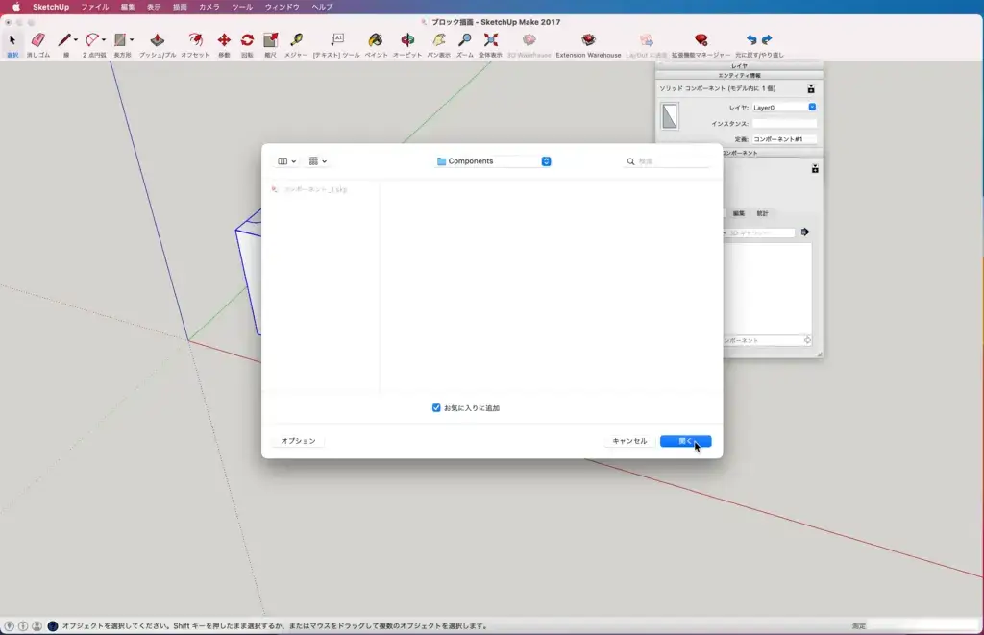Click the details arrow in Components panel
The height and width of the screenshot is (635, 984).
click(x=804, y=232)
